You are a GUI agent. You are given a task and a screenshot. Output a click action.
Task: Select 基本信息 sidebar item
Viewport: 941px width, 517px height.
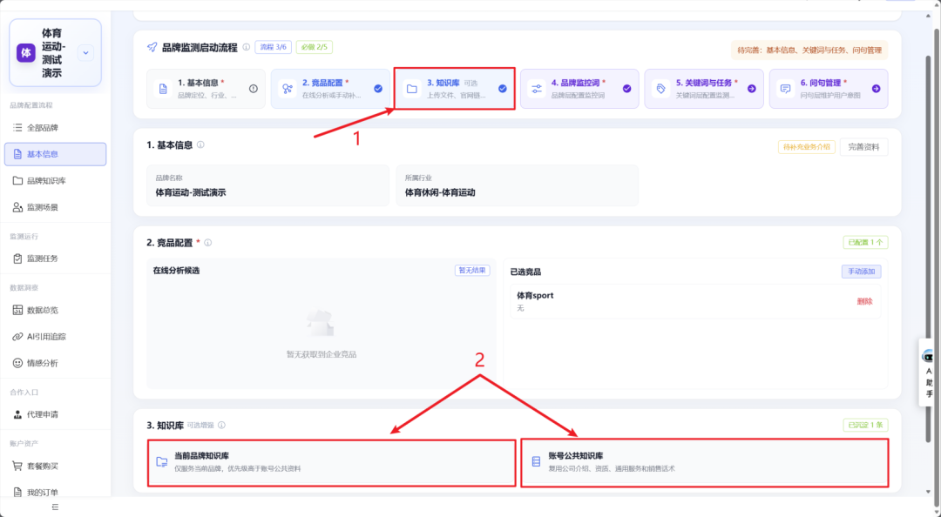coord(55,154)
